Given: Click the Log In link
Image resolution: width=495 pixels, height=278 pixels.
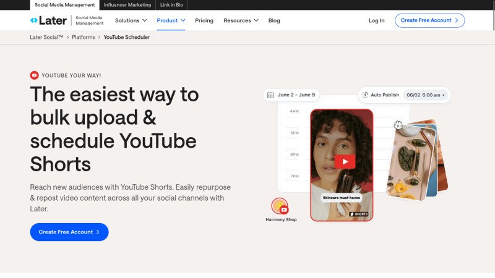Looking at the screenshot, I should click(x=376, y=20).
